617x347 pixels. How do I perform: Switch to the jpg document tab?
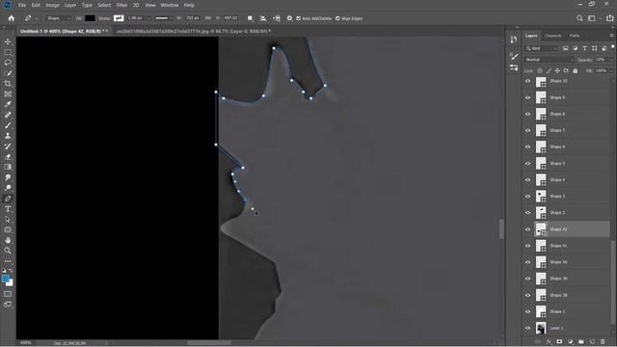pyautogui.click(x=193, y=31)
